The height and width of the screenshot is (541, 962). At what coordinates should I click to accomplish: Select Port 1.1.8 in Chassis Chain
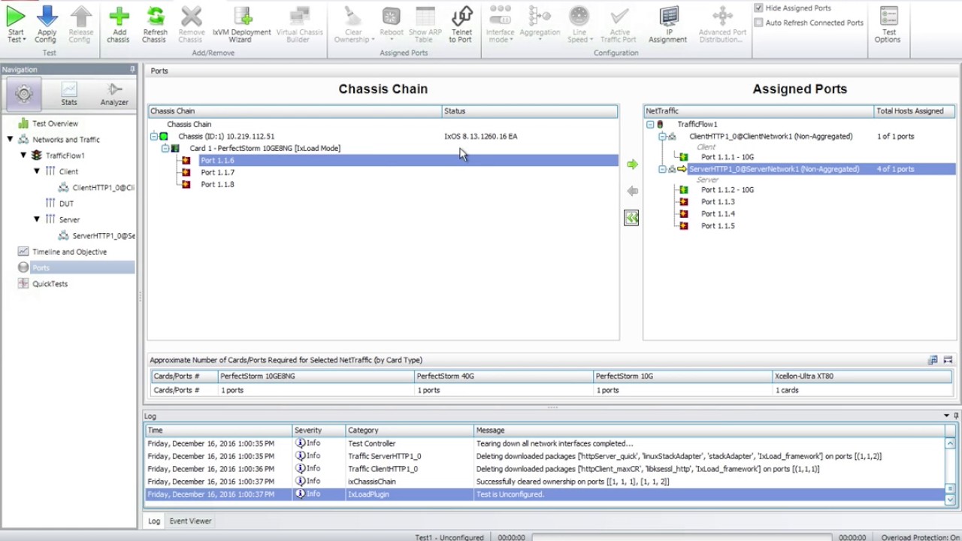[x=217, y=185]
